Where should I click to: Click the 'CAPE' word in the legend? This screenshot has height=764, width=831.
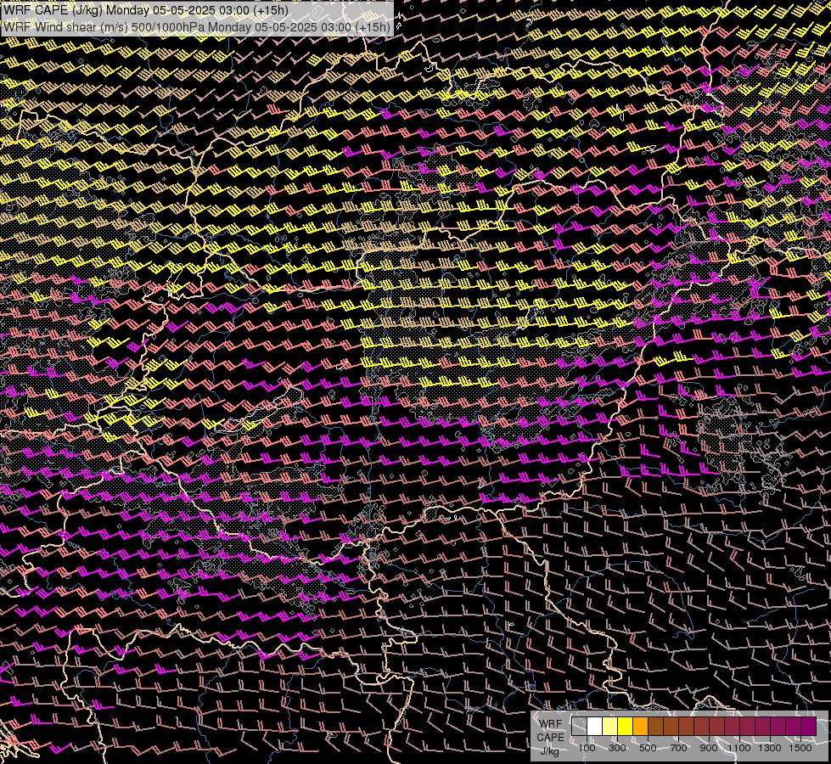pyautogui.click(x=550, y=738)
